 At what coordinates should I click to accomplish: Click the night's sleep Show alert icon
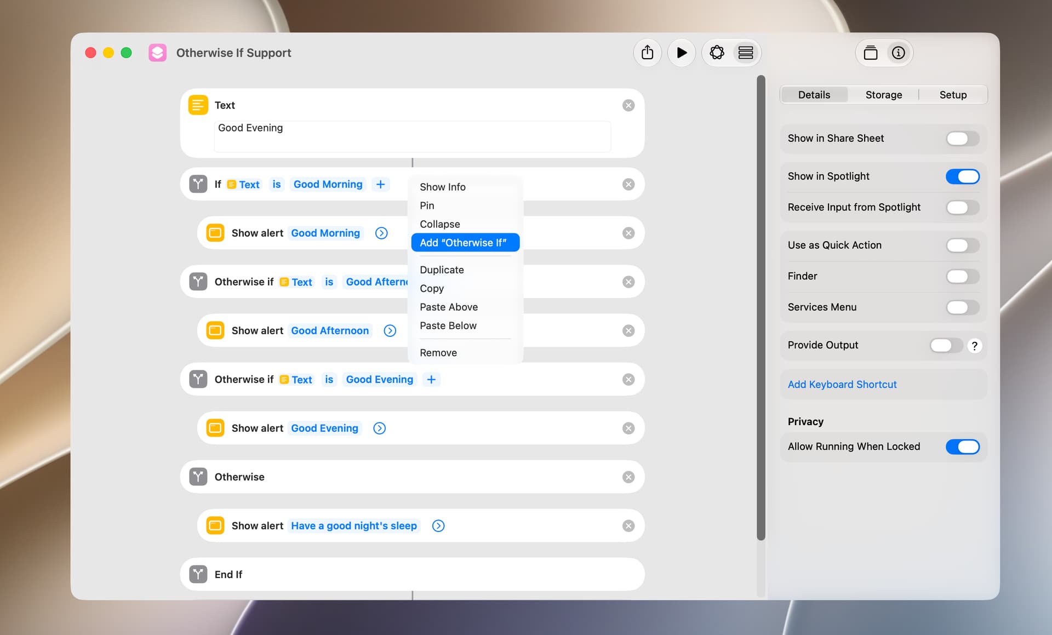(x=215, y=525)
